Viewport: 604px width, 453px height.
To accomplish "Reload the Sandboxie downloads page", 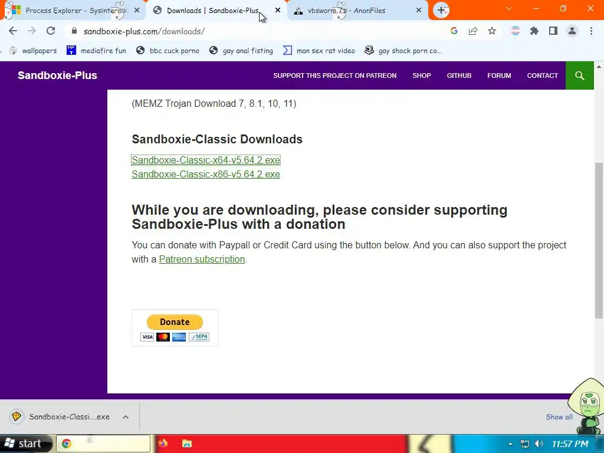I will tap(51, 31).
